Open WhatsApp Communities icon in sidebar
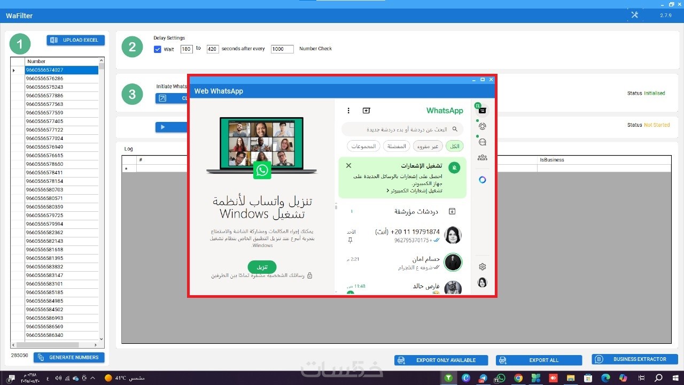684x385 pixels. tap(483, 158)
